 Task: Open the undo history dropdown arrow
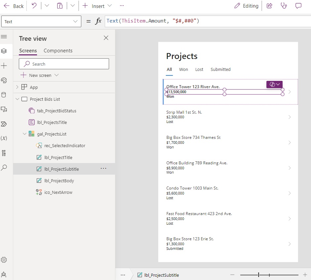pos(47,6)
